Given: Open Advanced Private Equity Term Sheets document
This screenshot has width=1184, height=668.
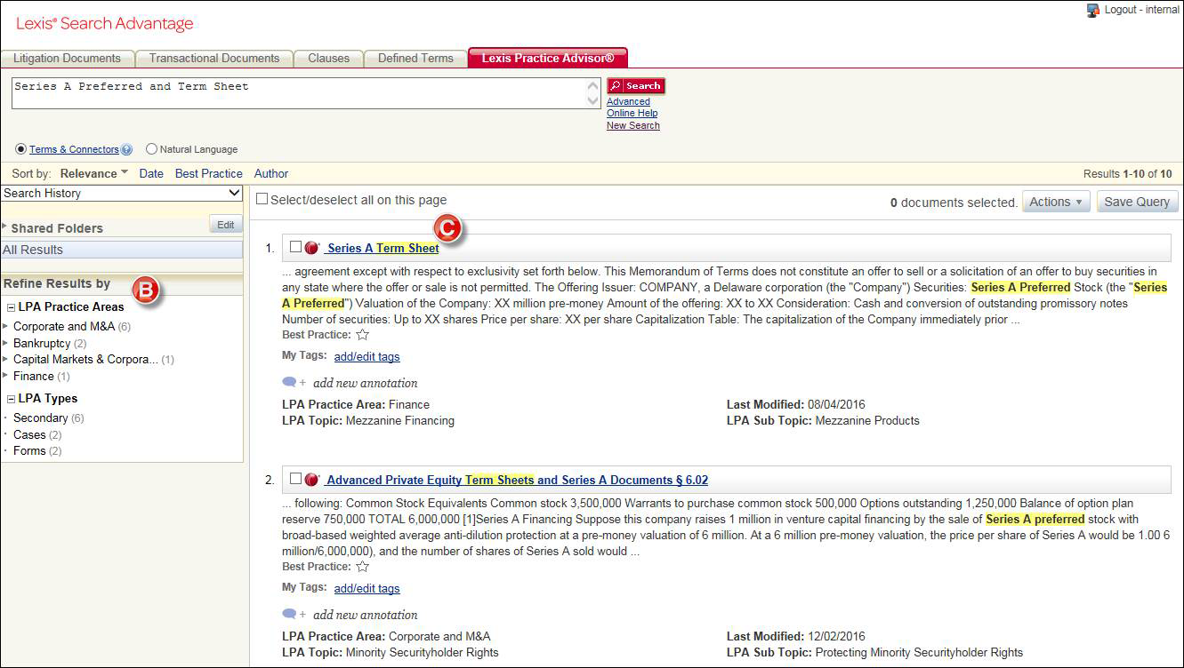Looking at the screenshot, I should pos(517,480).
